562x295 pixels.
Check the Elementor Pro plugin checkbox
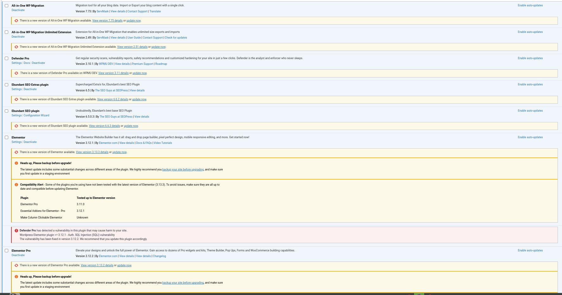[x=6, y=251]
